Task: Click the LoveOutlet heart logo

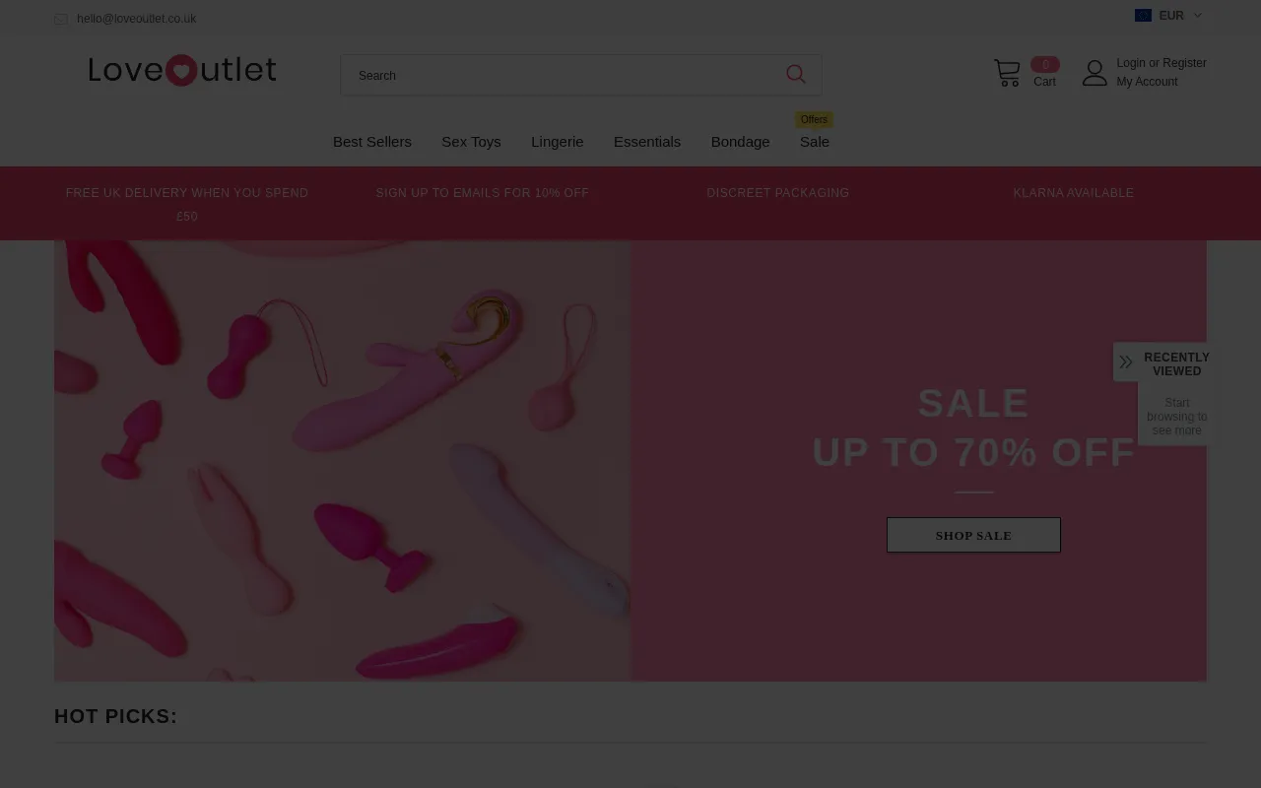Action: (x=182, y=70)
